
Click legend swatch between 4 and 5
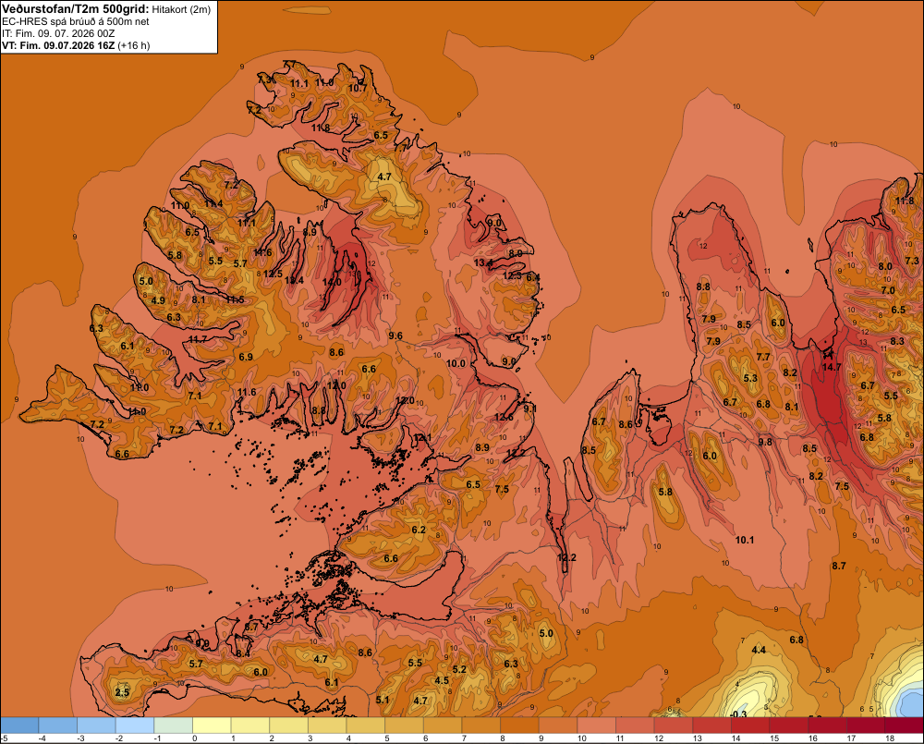[x=366, y=726]
